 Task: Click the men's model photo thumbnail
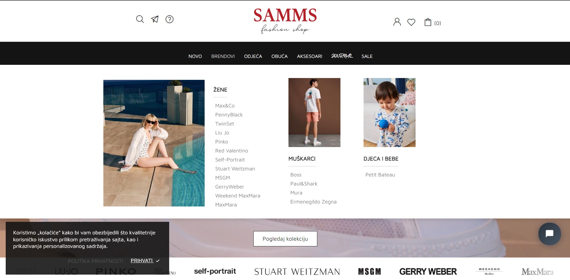[x=314, y=113]
